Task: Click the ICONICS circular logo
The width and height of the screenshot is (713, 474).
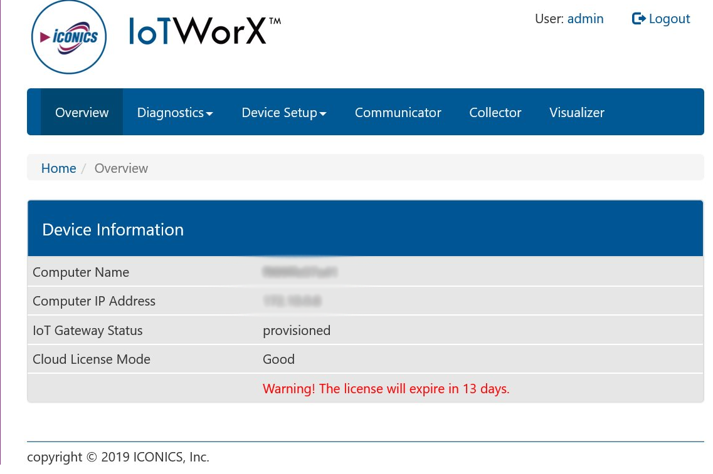Action: 69,37
